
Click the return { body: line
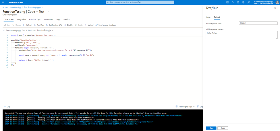click(37, 60)
